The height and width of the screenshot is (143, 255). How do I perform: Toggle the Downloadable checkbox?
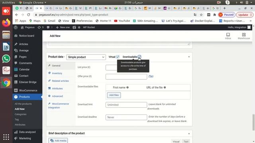[x=139, y=57]
